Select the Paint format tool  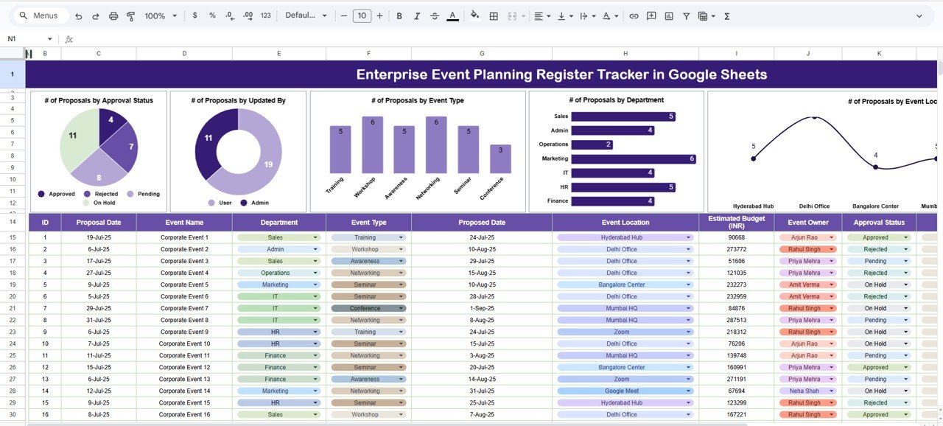click(x=130, y=15)
